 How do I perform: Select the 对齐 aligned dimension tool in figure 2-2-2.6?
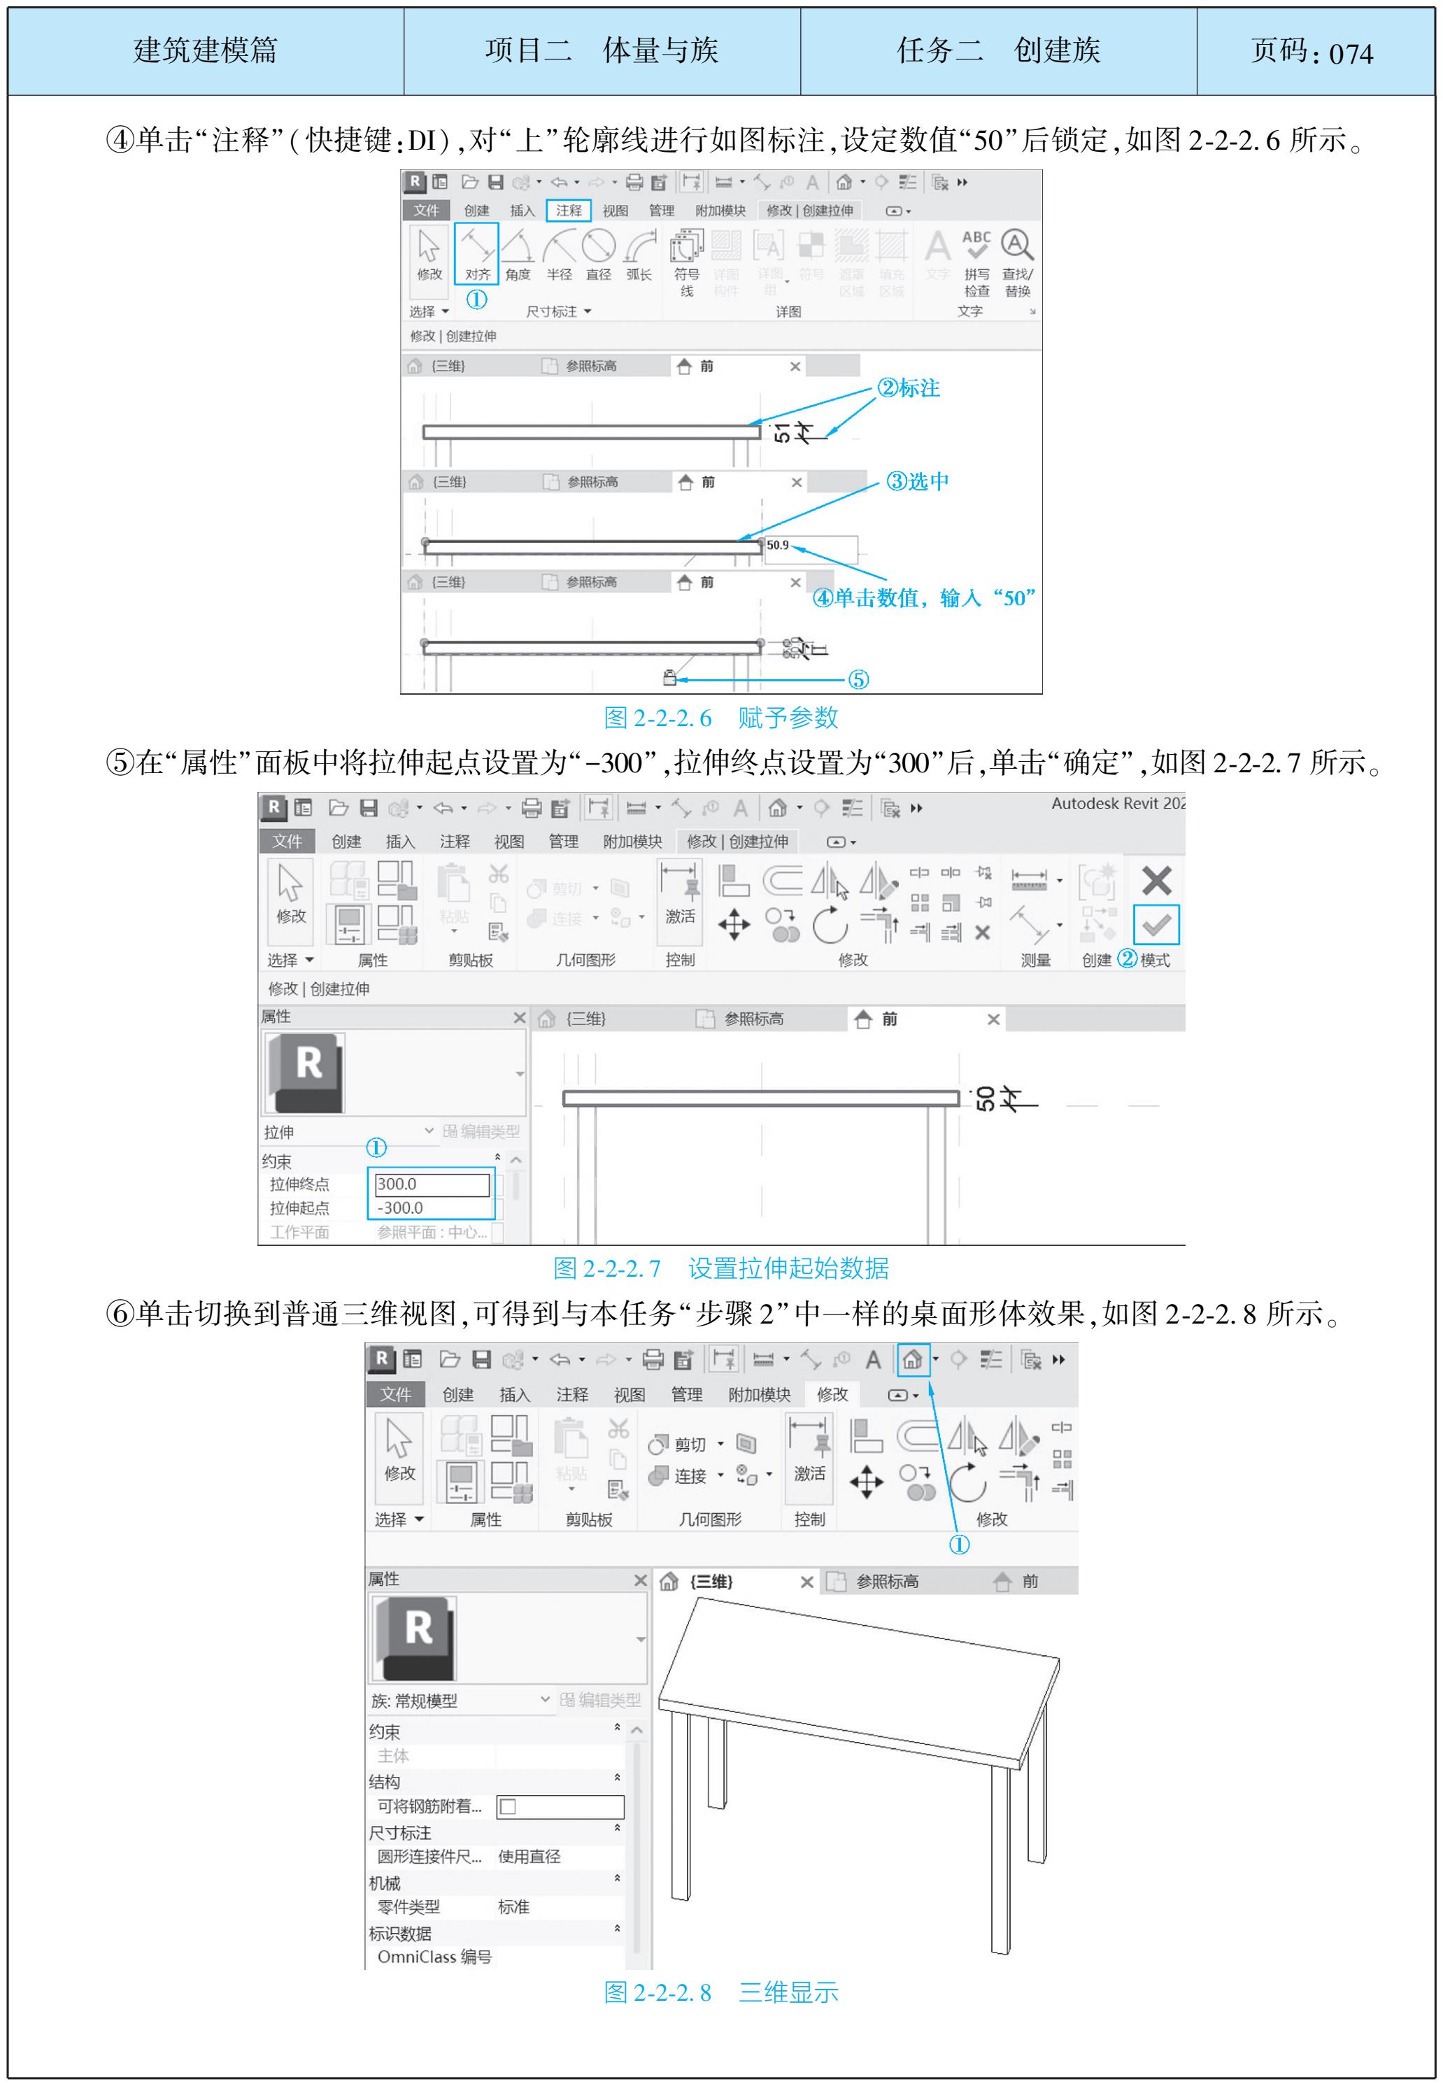coord(476,255)
